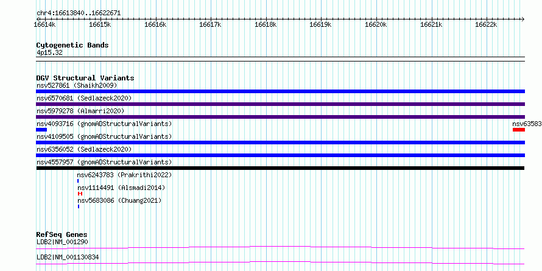Viewport: 542px width, 271px height.
Task: Click the 16622k ruler tick label
Action: pos(486,24)
